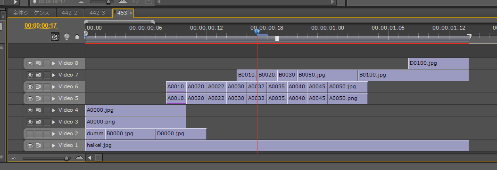Expand the Video 3 track triangle
The image size is (497, 170).
tap(54, 122)
